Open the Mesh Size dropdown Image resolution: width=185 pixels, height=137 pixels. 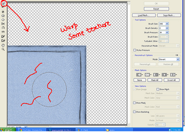(x=168, y=93)
